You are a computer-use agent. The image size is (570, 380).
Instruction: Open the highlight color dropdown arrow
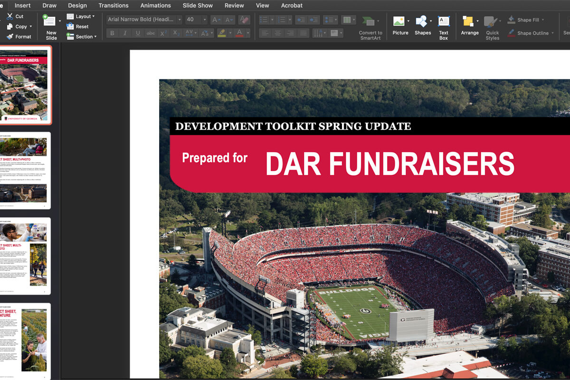click(230, 33)
